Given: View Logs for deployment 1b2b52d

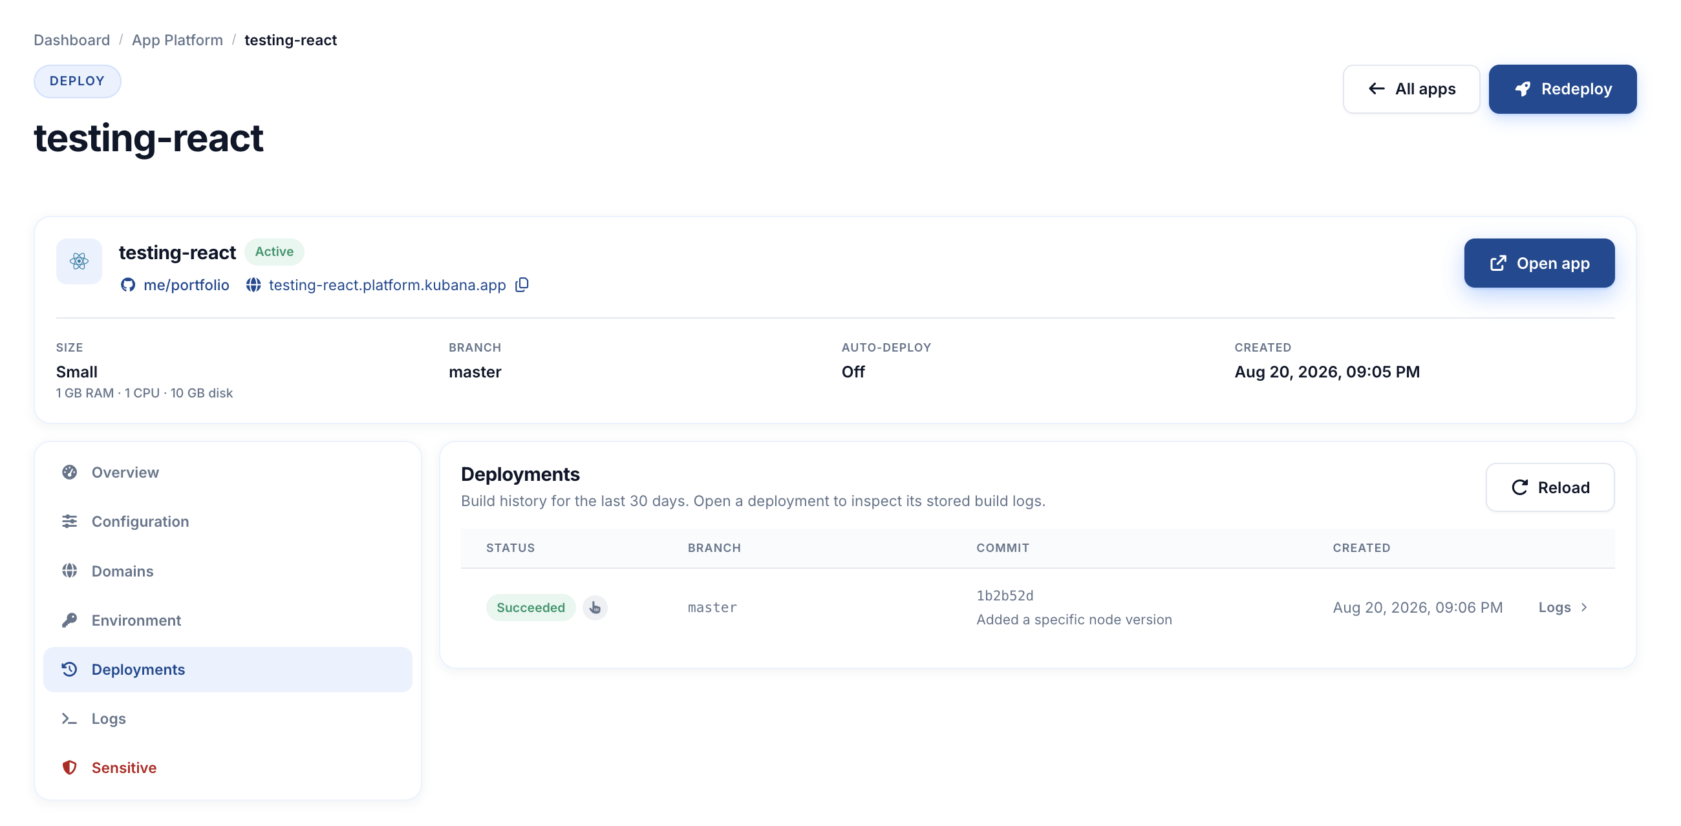Looking at the screenshot, I should [1563, 608].
